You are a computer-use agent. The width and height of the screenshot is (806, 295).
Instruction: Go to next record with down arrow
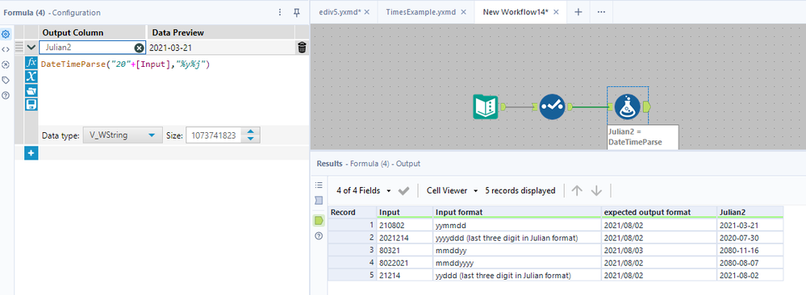click(x=596, y=191)
